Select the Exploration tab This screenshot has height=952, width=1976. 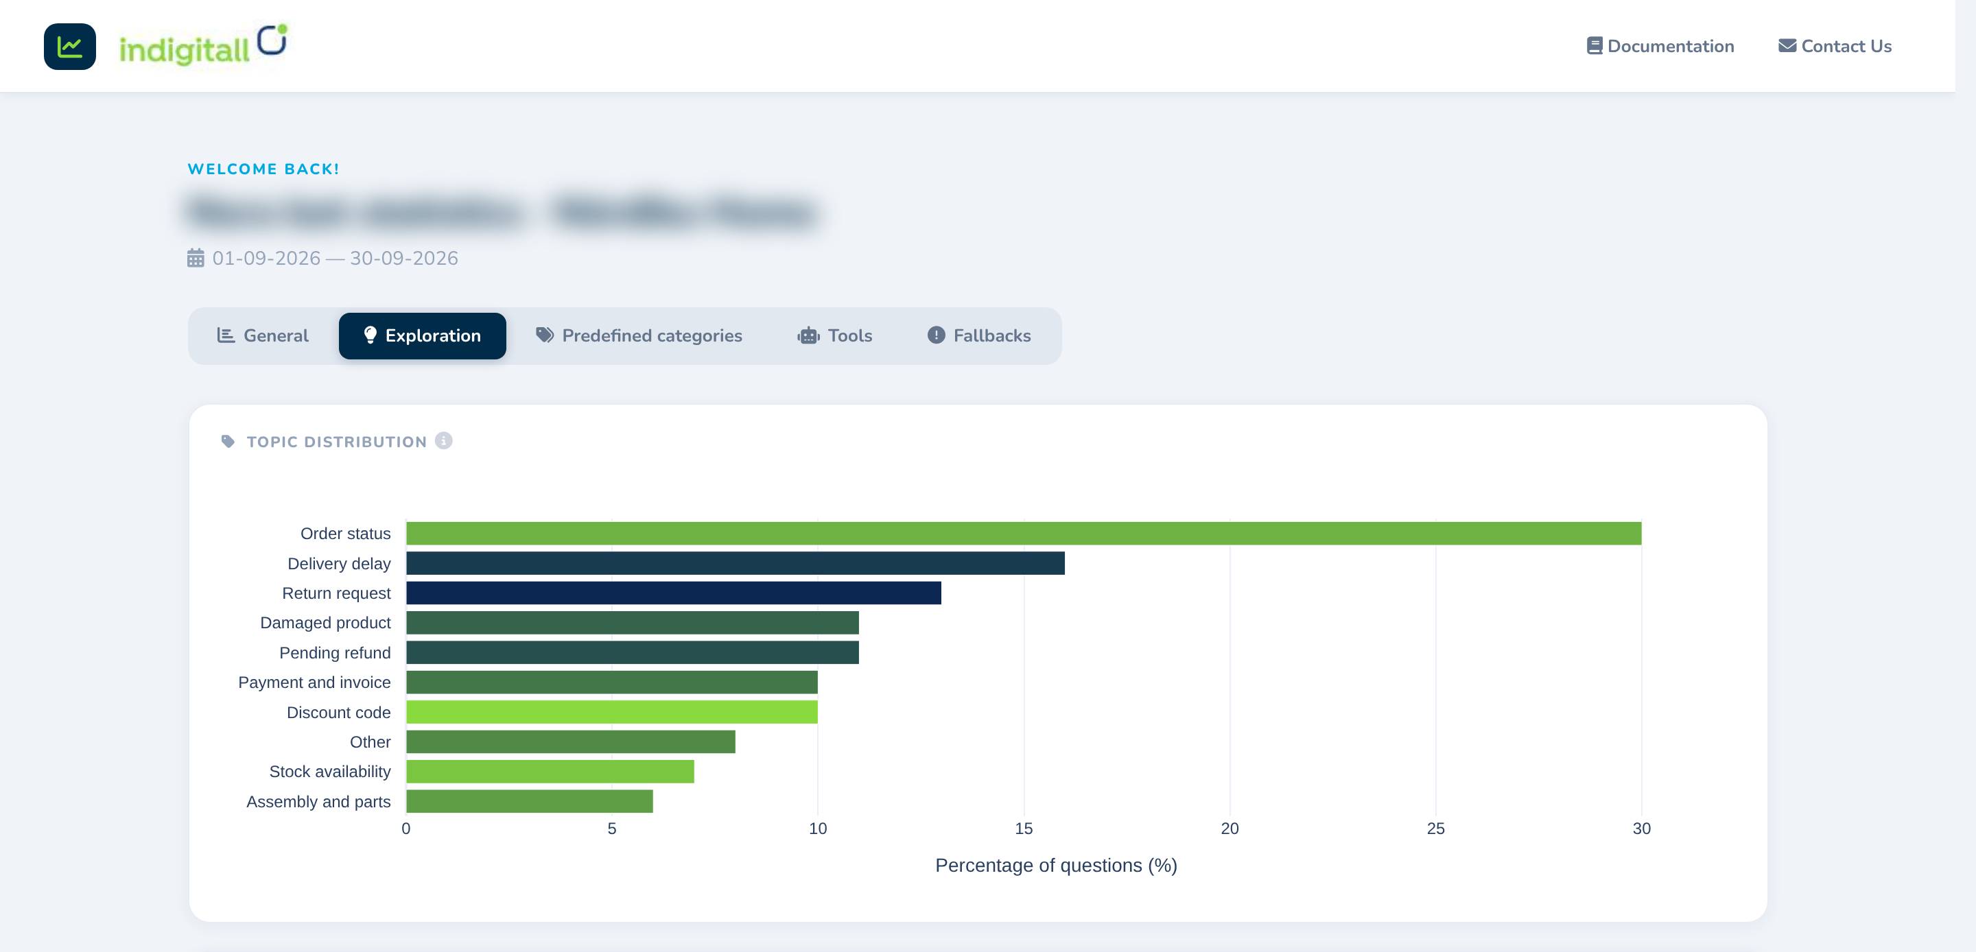point(423,336)
